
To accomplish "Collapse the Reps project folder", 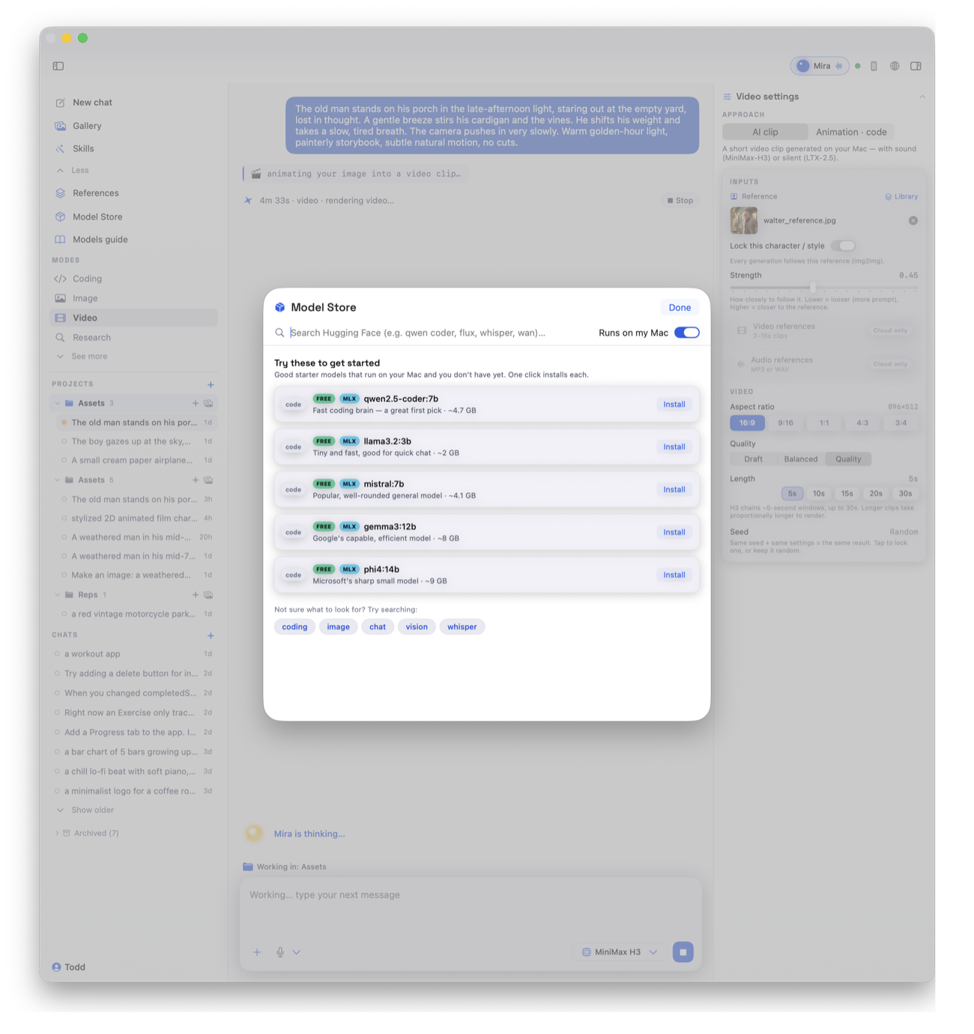I will (x=57, y=594).
